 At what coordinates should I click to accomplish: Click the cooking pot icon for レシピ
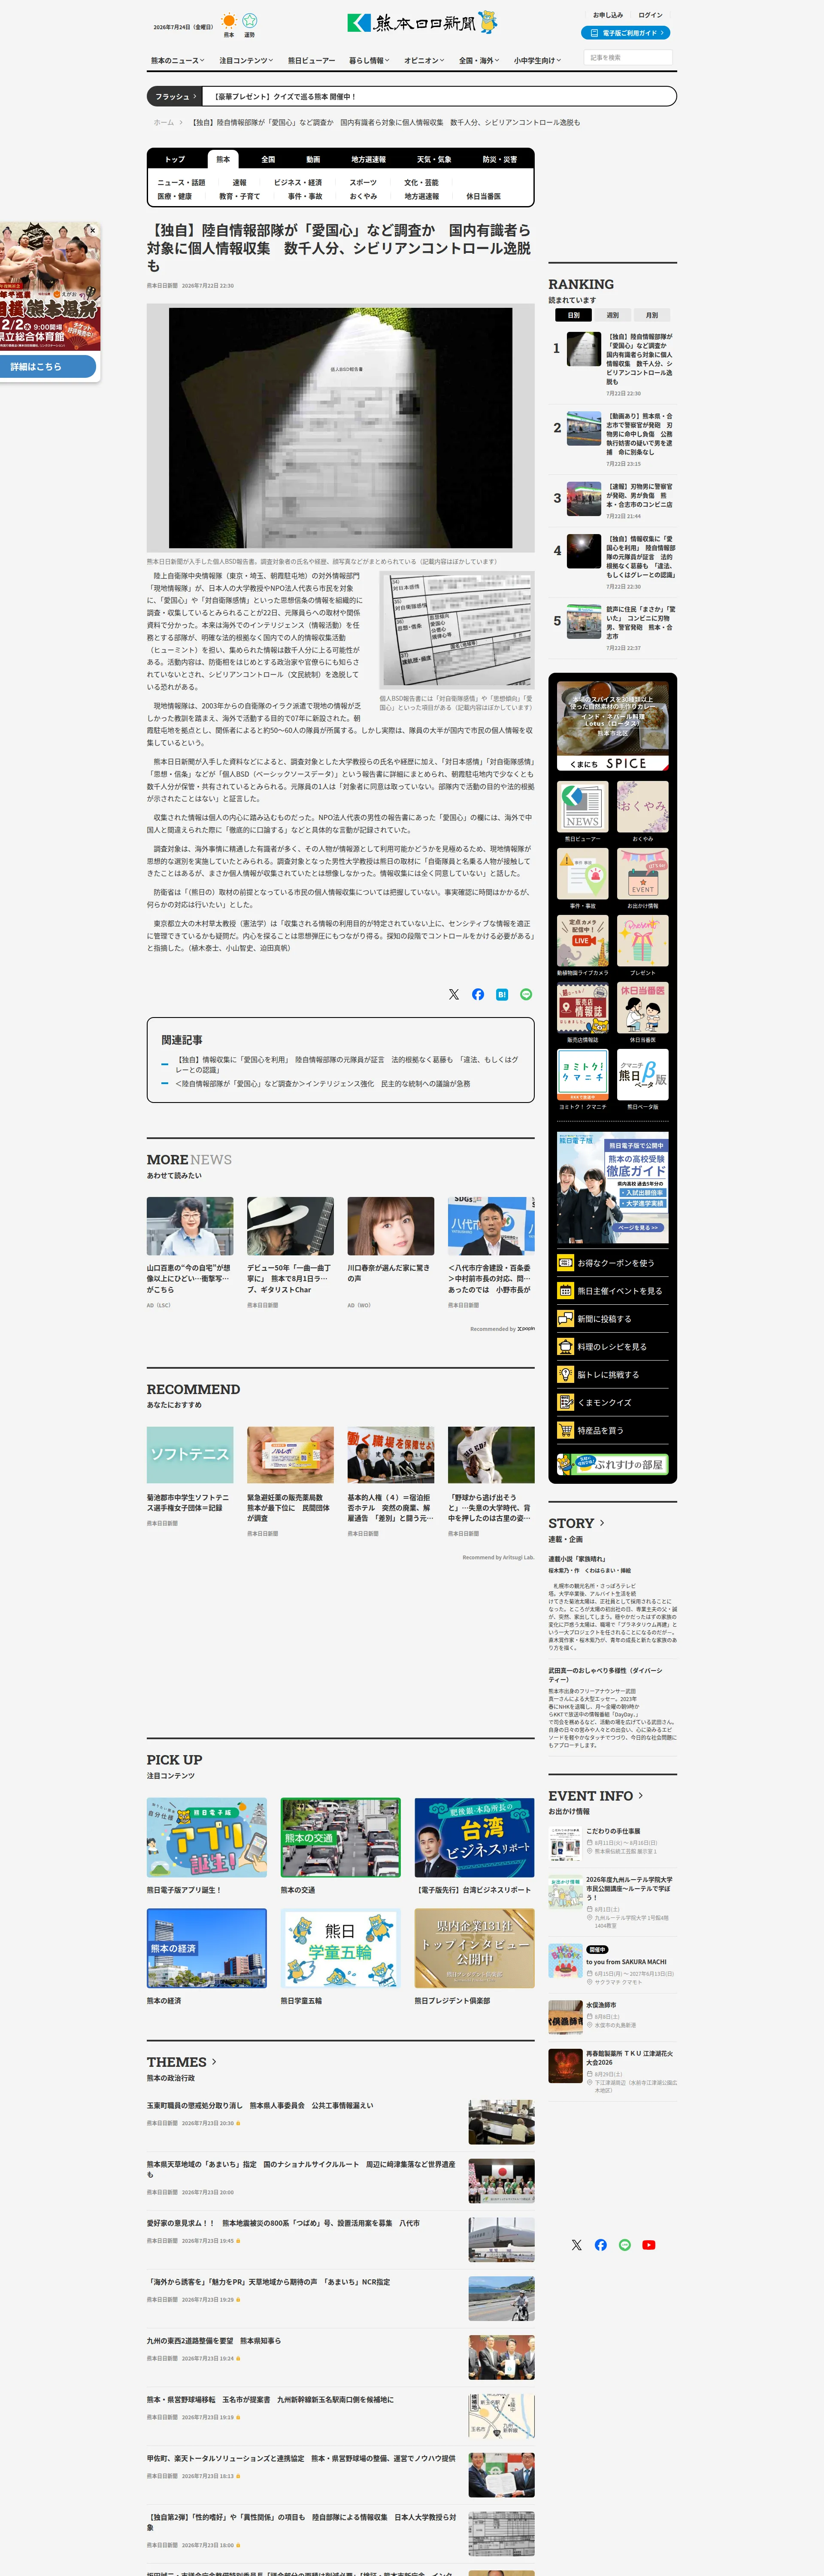point(565,1347)
